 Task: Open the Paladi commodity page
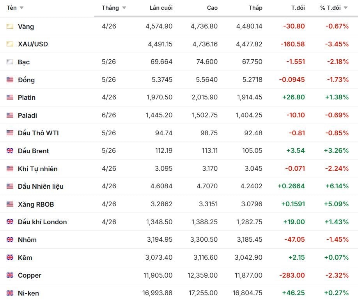27,115
